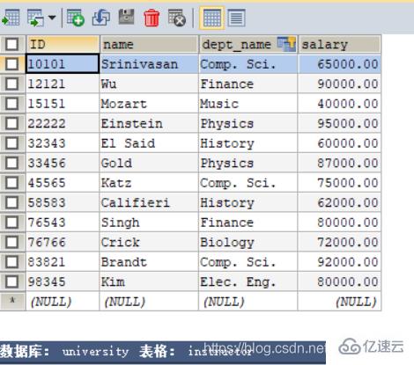Select the ID cell 12121

63,84
